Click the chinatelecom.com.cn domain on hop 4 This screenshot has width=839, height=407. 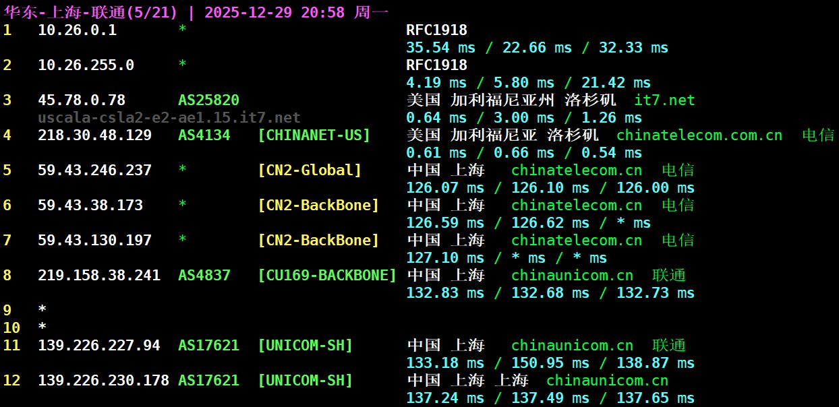tap(699, 135)
